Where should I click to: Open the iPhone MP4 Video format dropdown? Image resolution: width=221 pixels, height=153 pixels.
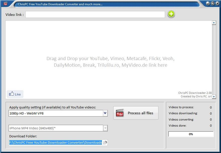click(105, 128)
